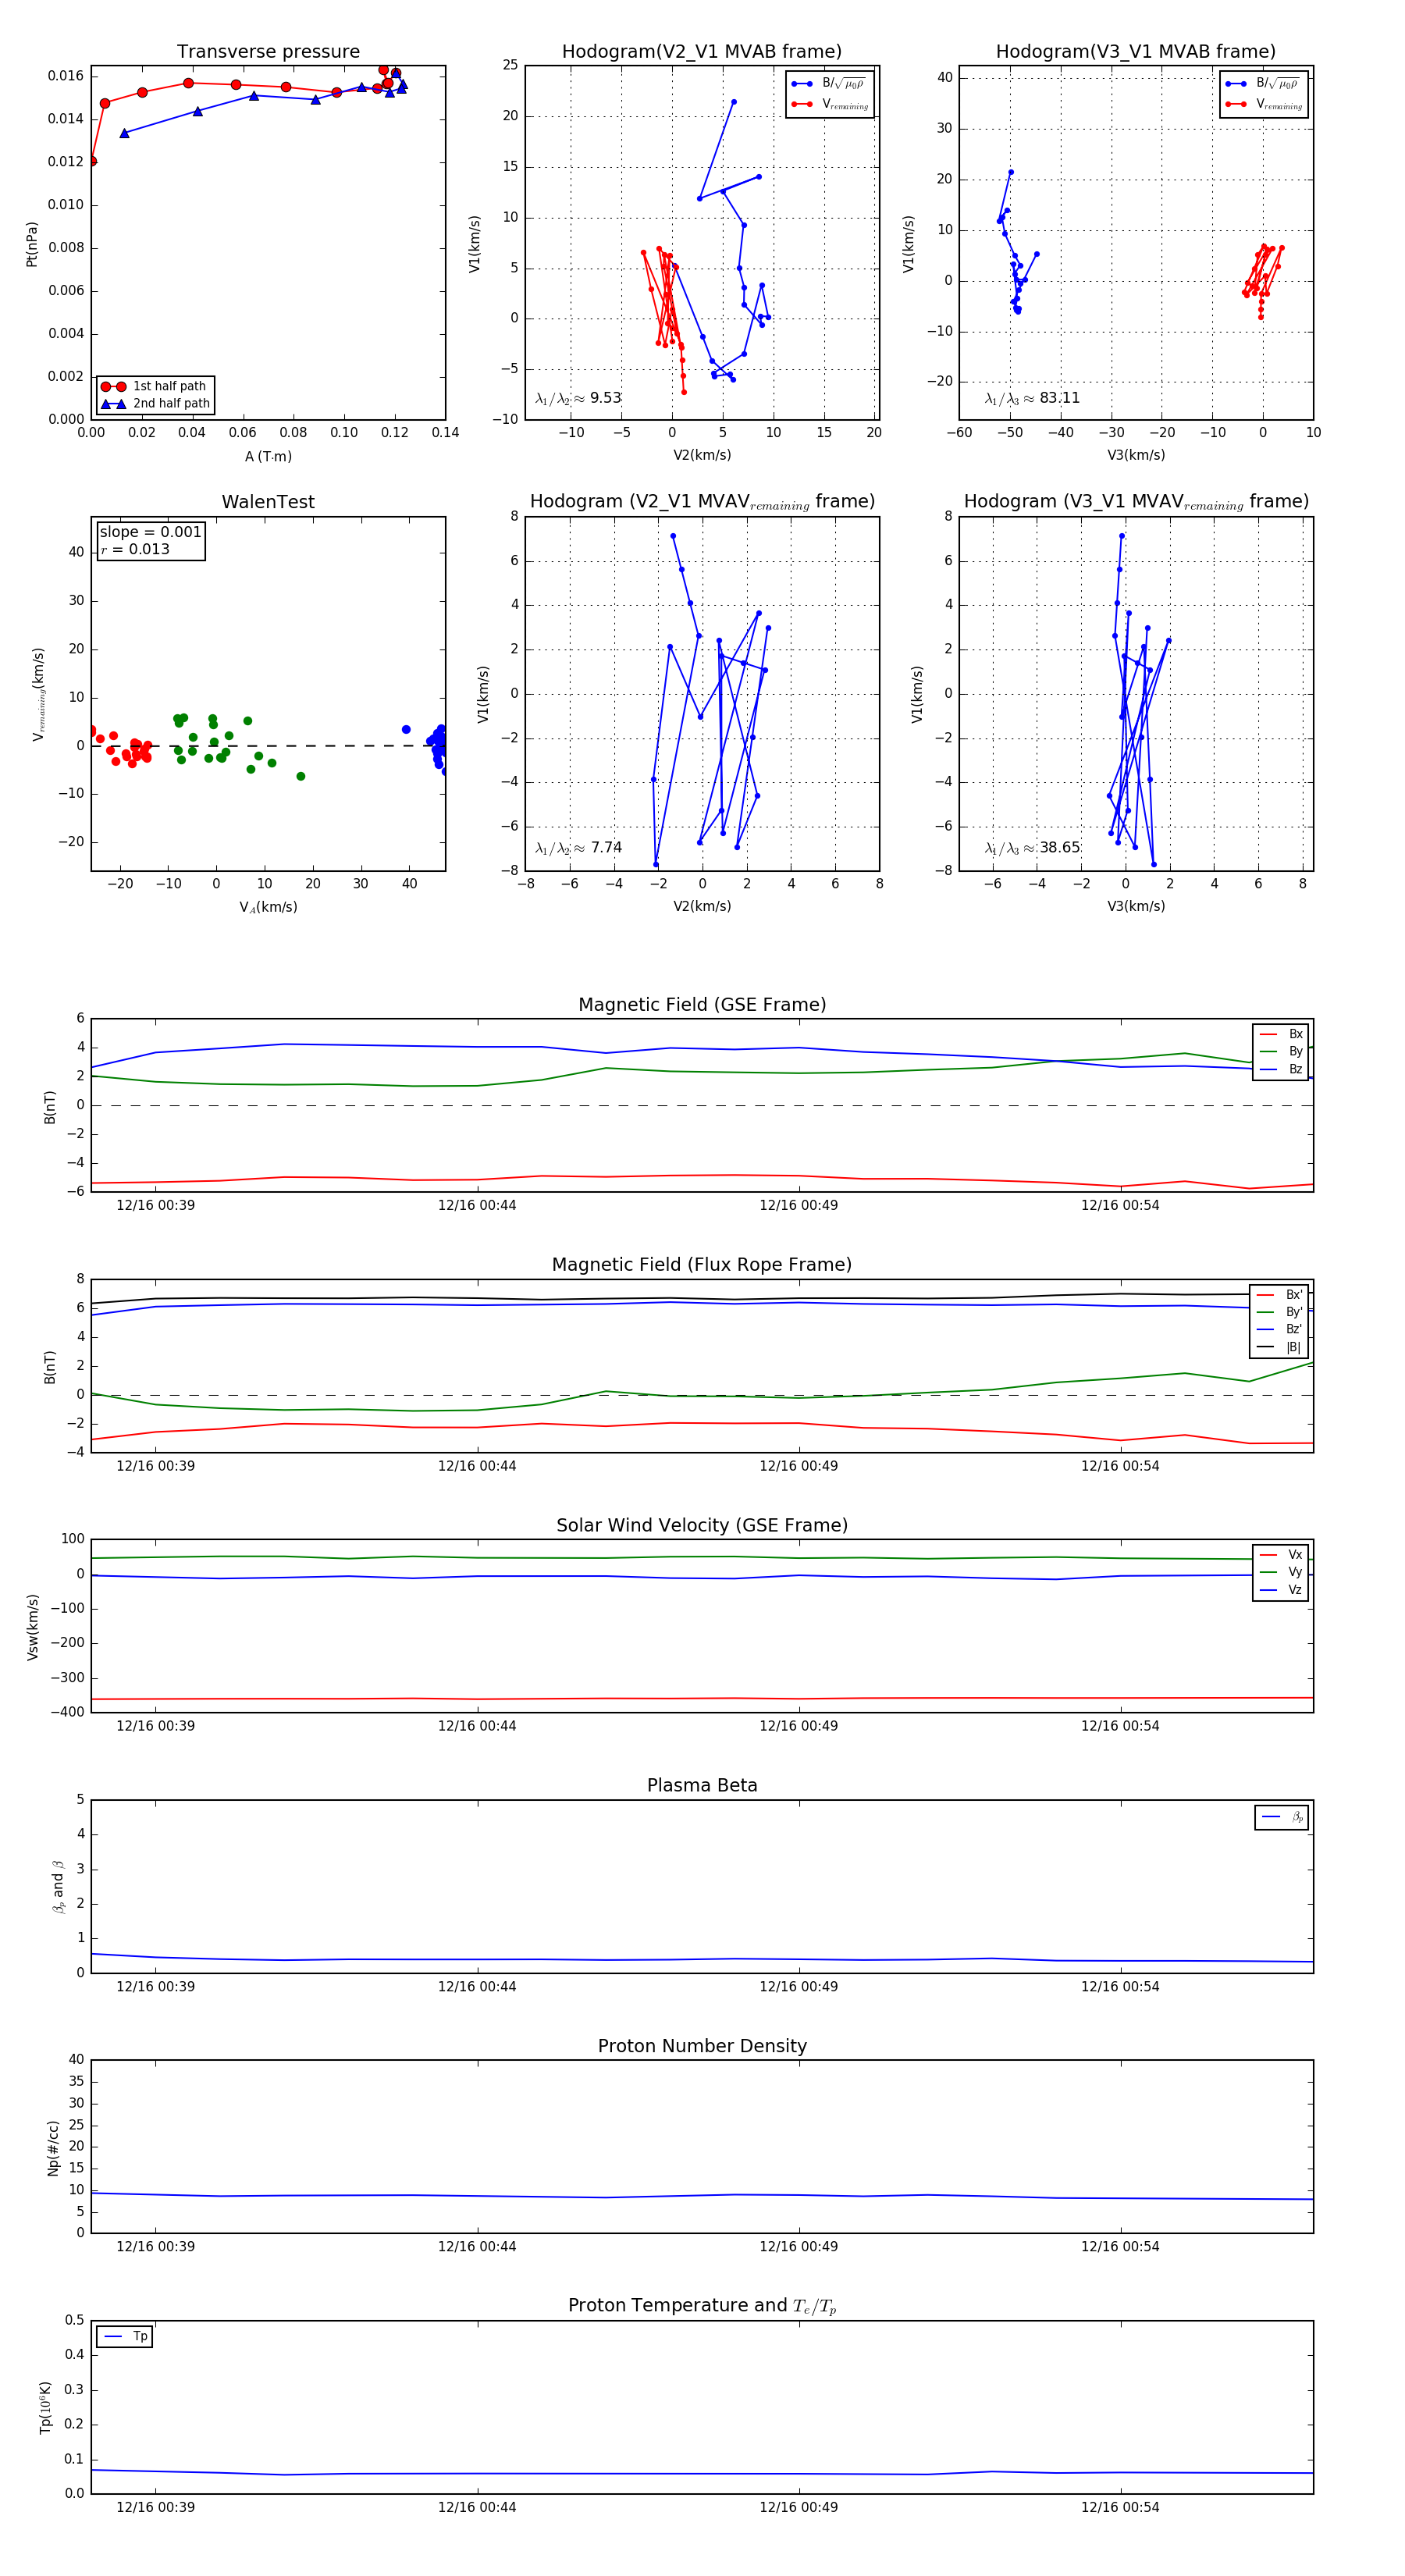Click the 'Pt(nPa)' y-axis label

[32, 244]
